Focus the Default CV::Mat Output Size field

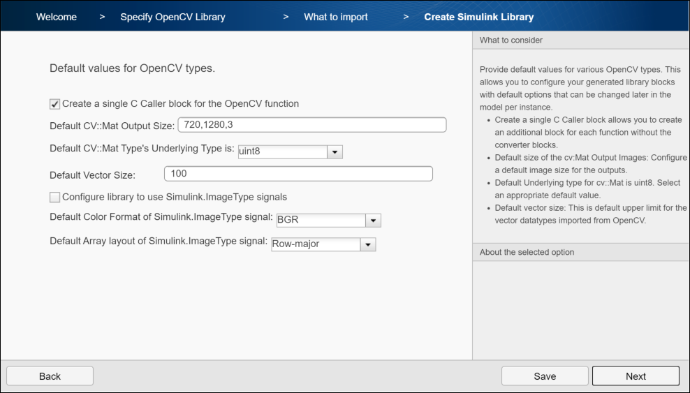(312, 125)
